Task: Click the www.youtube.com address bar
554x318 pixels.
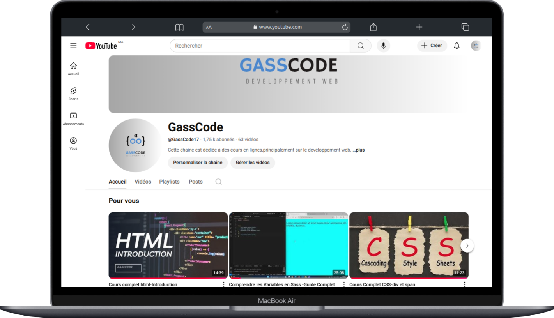Action: [276, 27]
